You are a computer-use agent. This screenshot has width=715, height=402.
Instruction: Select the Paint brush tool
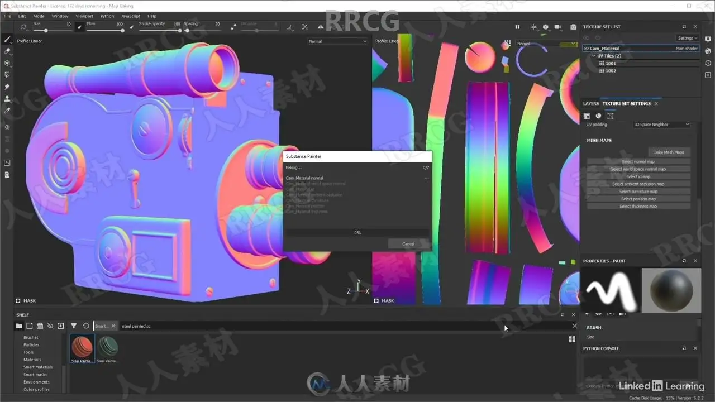(x=7, y=40)
